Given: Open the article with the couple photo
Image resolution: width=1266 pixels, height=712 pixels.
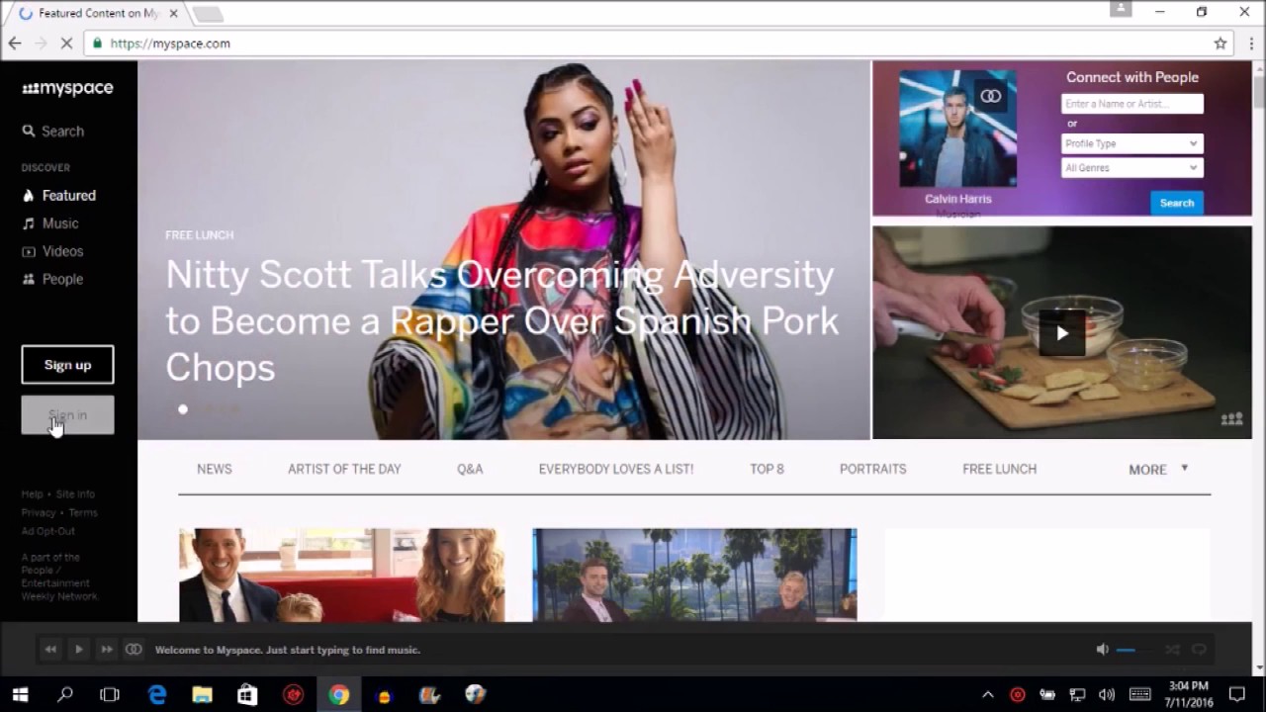Looking at the screenshot, I should click(341, 575).
